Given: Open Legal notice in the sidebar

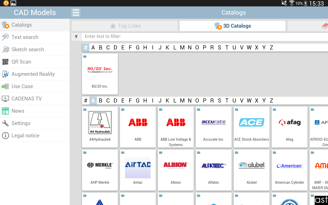Looking at the screenshot, I should coord(25,136).
